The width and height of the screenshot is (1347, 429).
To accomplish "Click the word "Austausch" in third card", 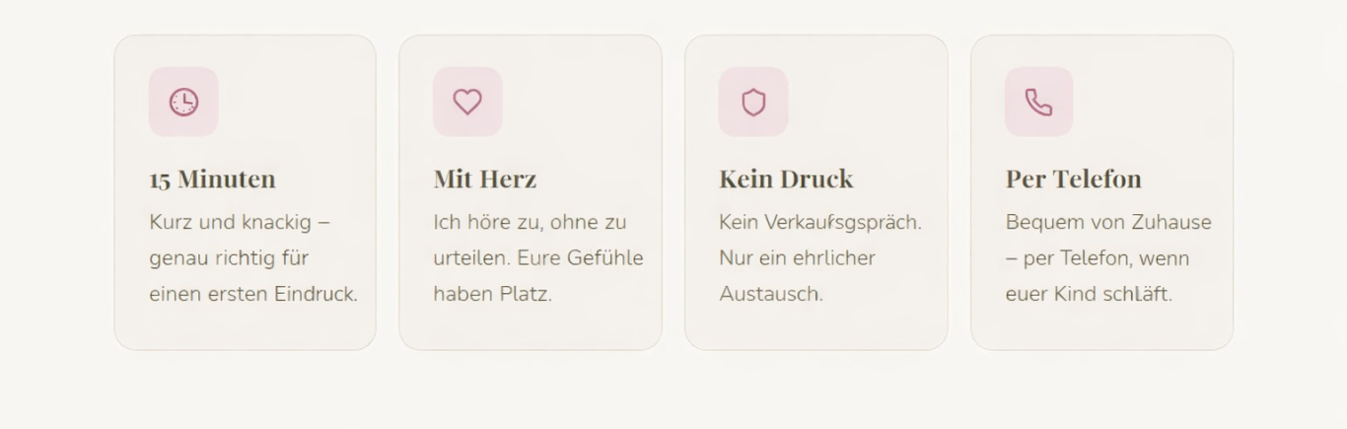I will [x=771, y=294].
